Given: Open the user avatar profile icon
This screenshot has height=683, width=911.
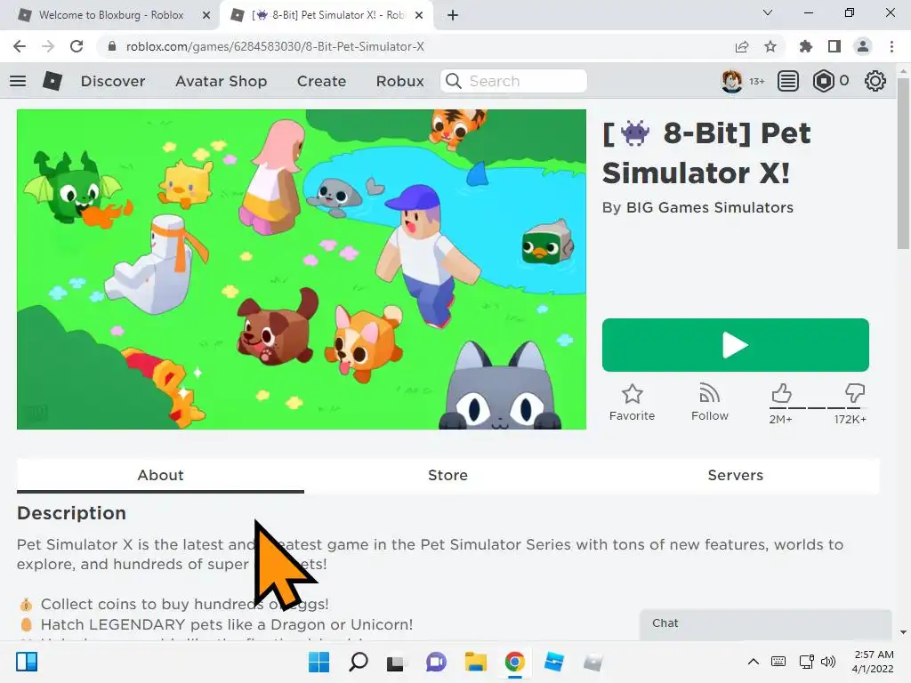Looking at the screenshot, I should pos(732,81).
